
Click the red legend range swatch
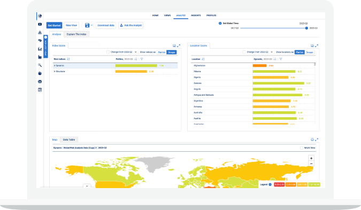click(279, 184)
